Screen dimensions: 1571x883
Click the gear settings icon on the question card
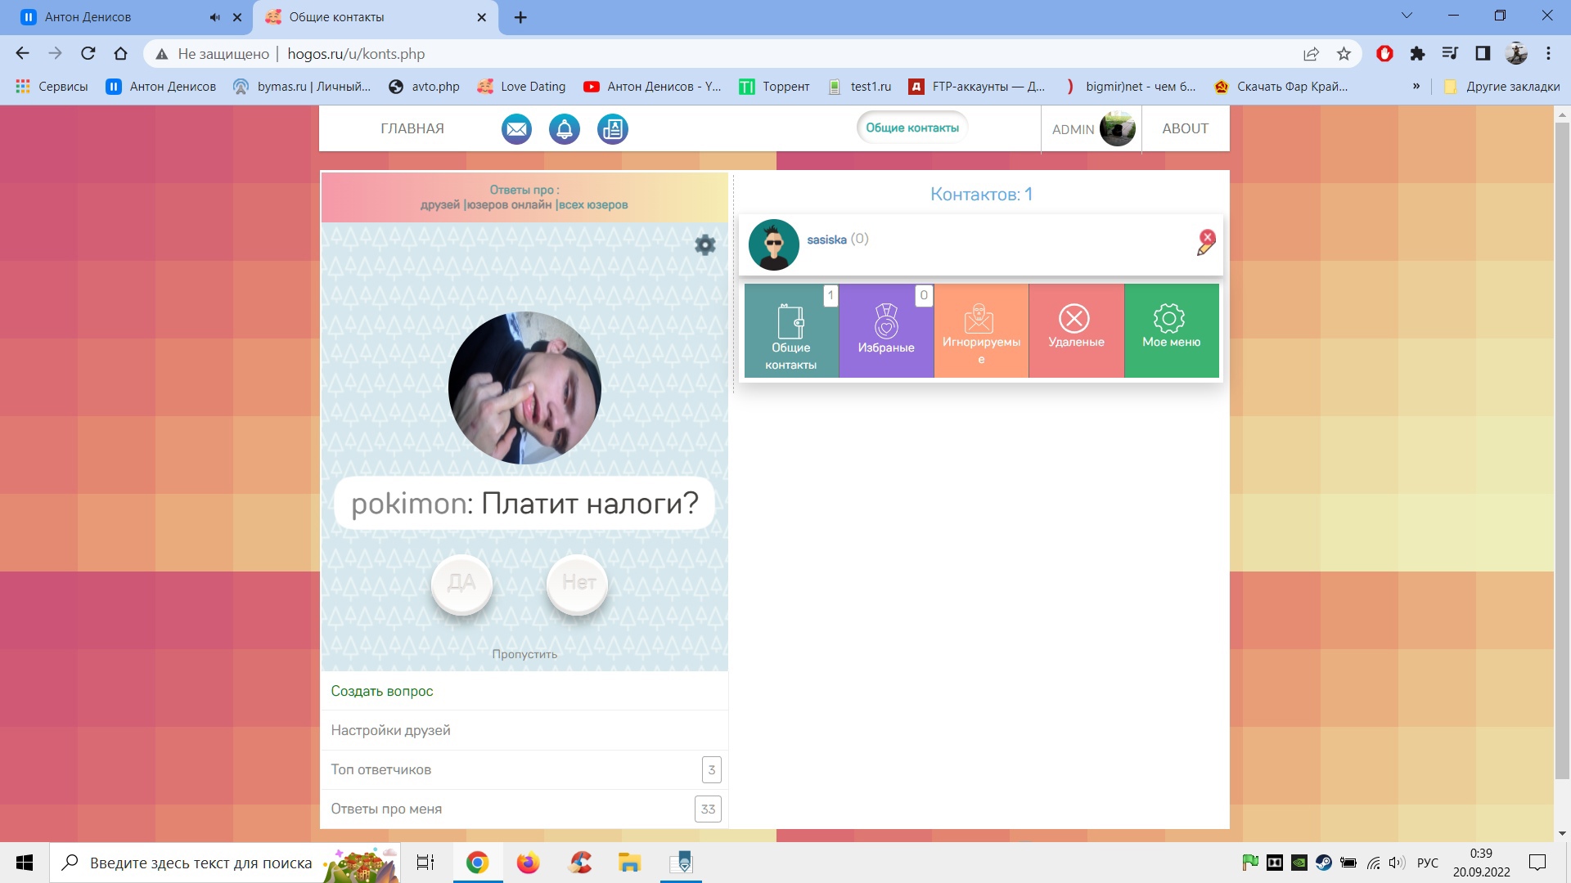pyautogui.click(x=704, y=244)
